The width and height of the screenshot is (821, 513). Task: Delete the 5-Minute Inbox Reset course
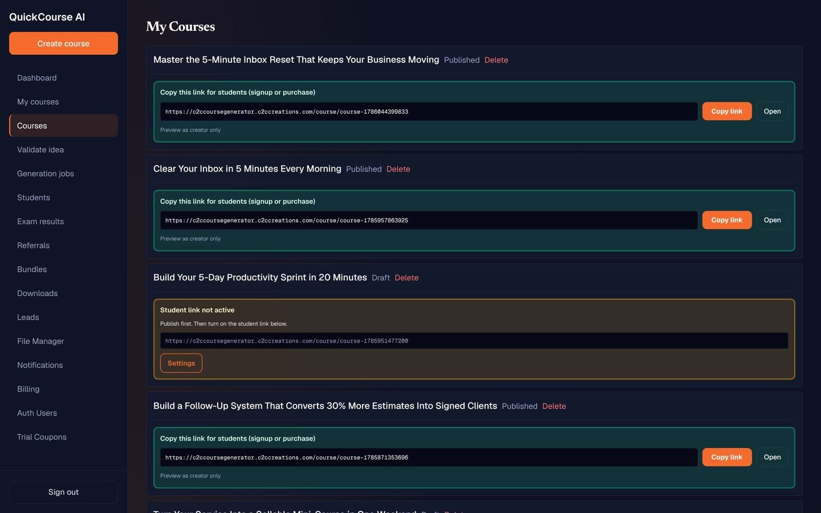pos(496,60)
